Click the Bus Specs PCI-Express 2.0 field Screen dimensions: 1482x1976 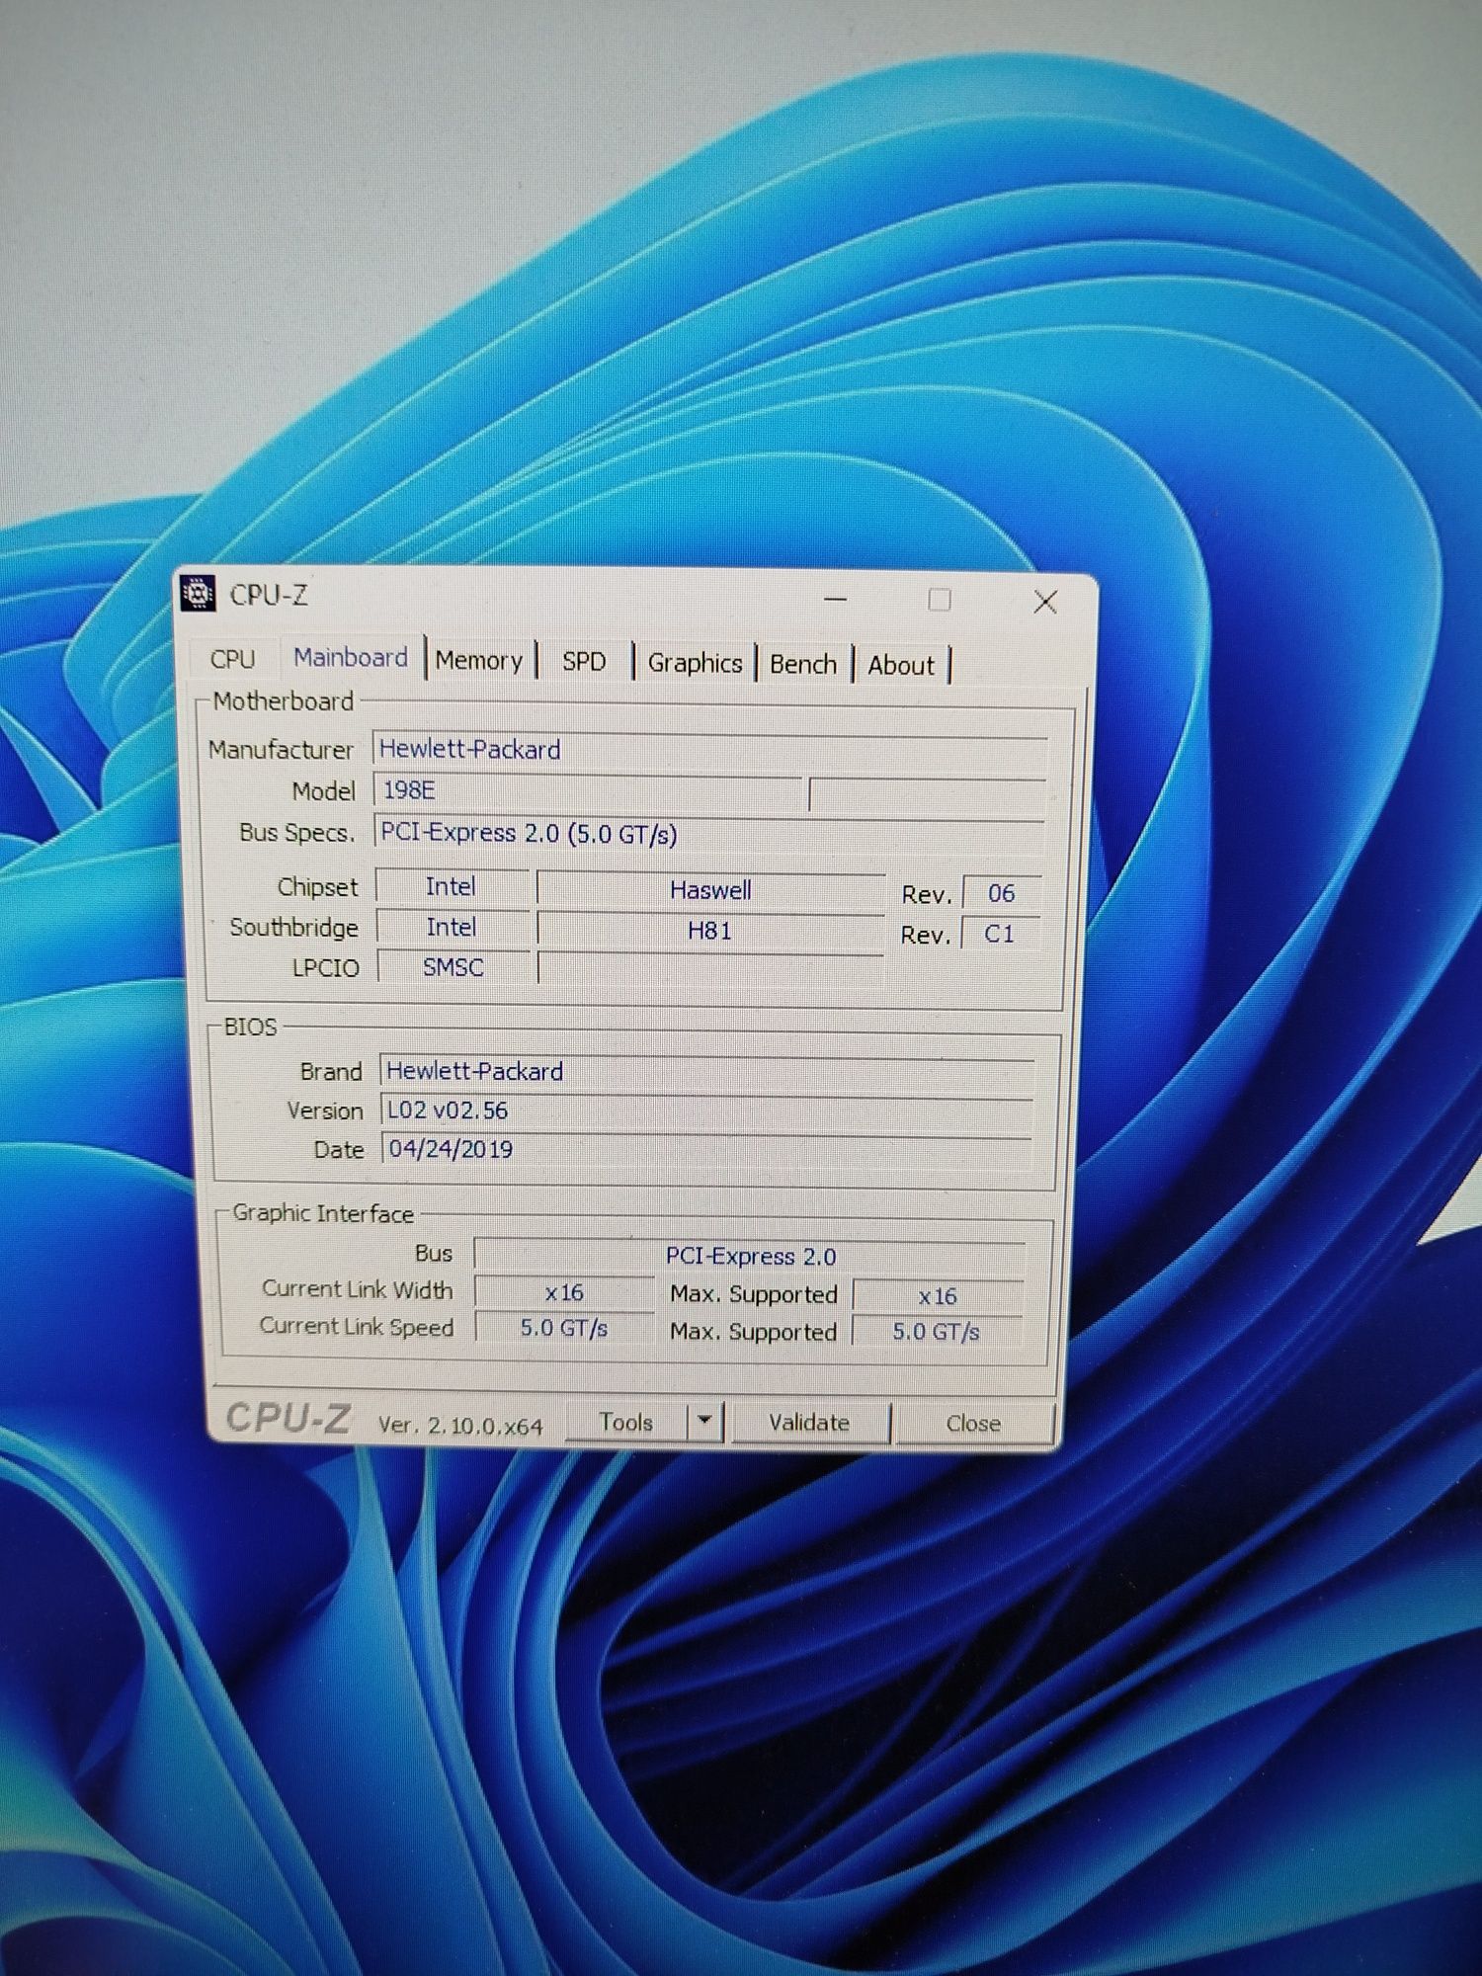(710, 834)
